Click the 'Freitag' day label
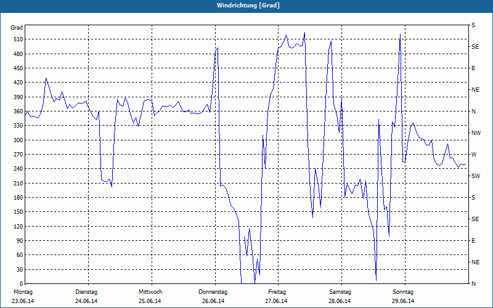The width and height of the screenshot is (493, 308). [277, 292]
